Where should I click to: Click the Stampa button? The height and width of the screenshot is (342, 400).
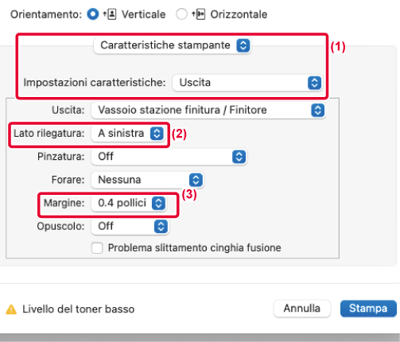click(x=368, y=309)
